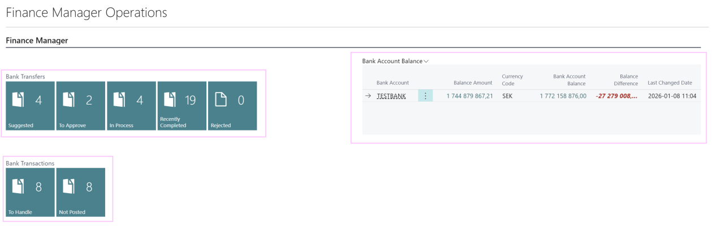
Task: Open the Suggested bank transfers tile
Action: point(30,106)
